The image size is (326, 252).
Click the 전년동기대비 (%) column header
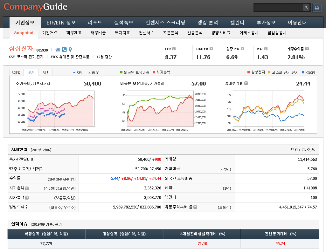tap(280, 234)
